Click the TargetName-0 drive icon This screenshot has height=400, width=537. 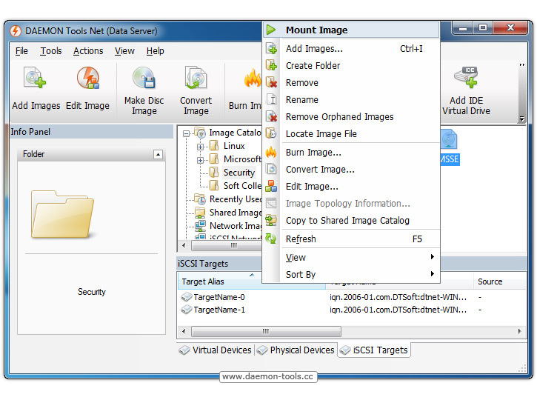[187, 296]
